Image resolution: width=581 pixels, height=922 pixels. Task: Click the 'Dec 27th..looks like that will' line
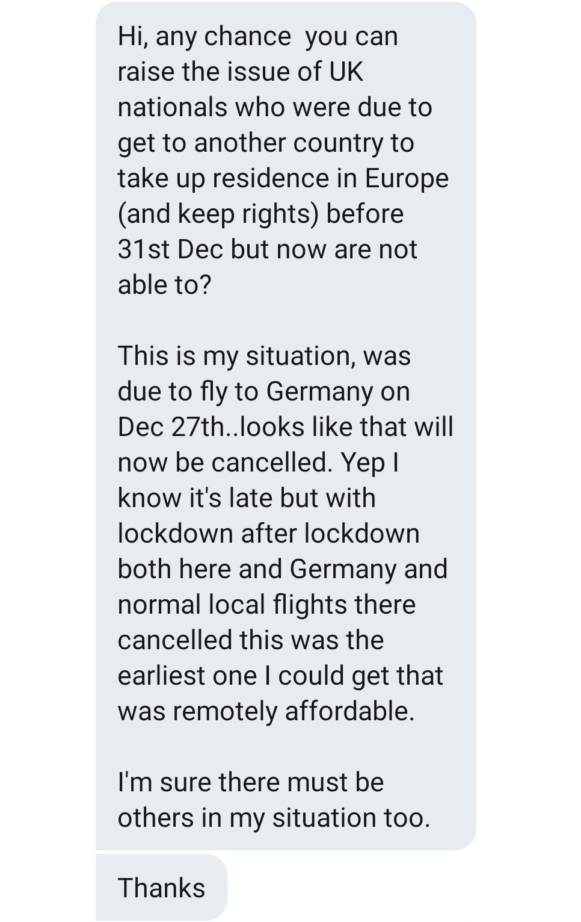[286, 427]
